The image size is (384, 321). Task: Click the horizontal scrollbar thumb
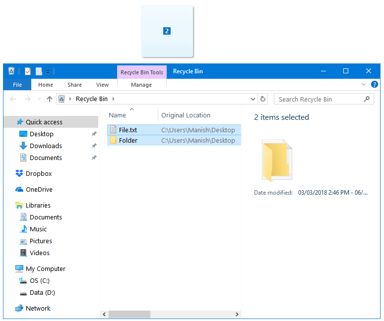pyautogui.click(x=129, y=314)
